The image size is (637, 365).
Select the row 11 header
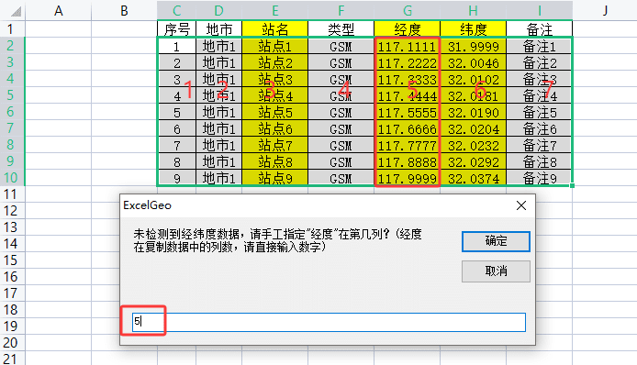[x=11, y=194]
